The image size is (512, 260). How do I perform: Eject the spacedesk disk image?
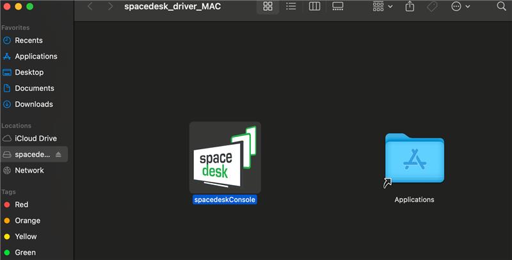coord(58,154)
